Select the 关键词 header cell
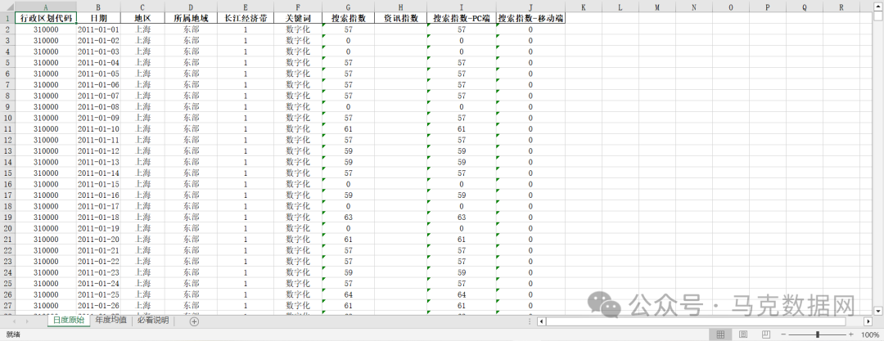This screenshot has height=341, width=884. tap(298, 18)
